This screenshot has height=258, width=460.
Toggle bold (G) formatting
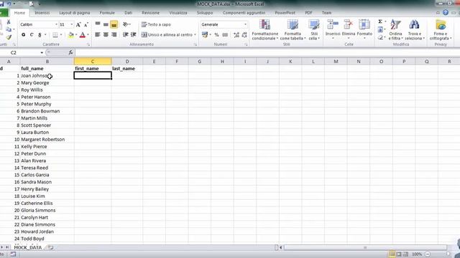pos(23,35)
